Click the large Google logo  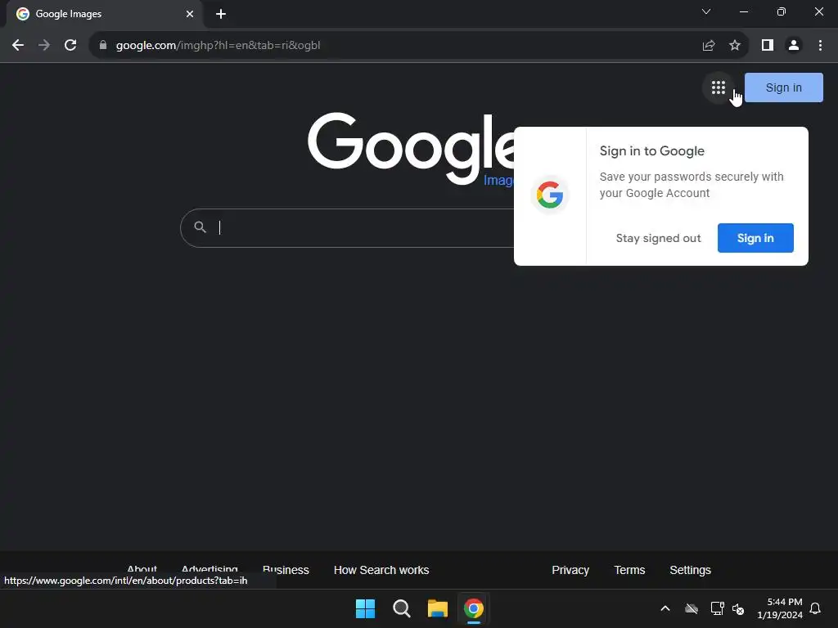point(411,148)
